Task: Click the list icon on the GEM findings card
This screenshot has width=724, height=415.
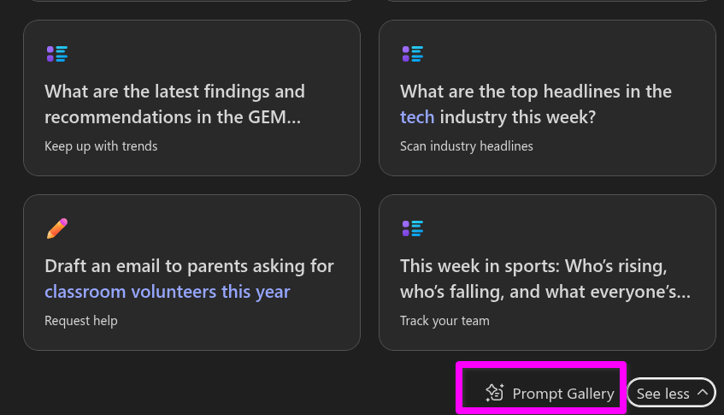Action: pos(57,54)
